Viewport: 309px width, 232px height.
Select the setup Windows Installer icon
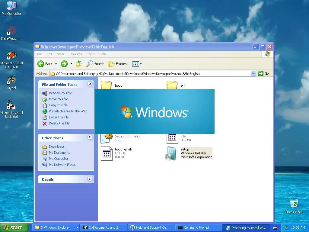pyautogui.click(x=171, y=153)
